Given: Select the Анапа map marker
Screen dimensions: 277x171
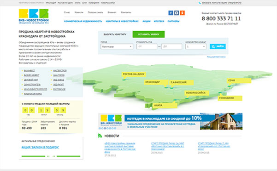Looking at the screenshot, I should pos(165,105).
